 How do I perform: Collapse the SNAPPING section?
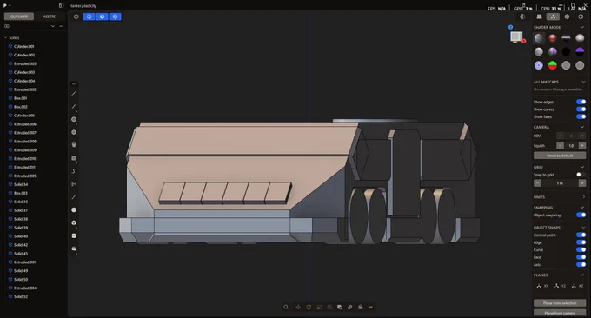[x=583, y=208]
